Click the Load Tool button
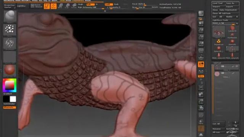The width and height of the screenshot is (244, 137). 218,3
